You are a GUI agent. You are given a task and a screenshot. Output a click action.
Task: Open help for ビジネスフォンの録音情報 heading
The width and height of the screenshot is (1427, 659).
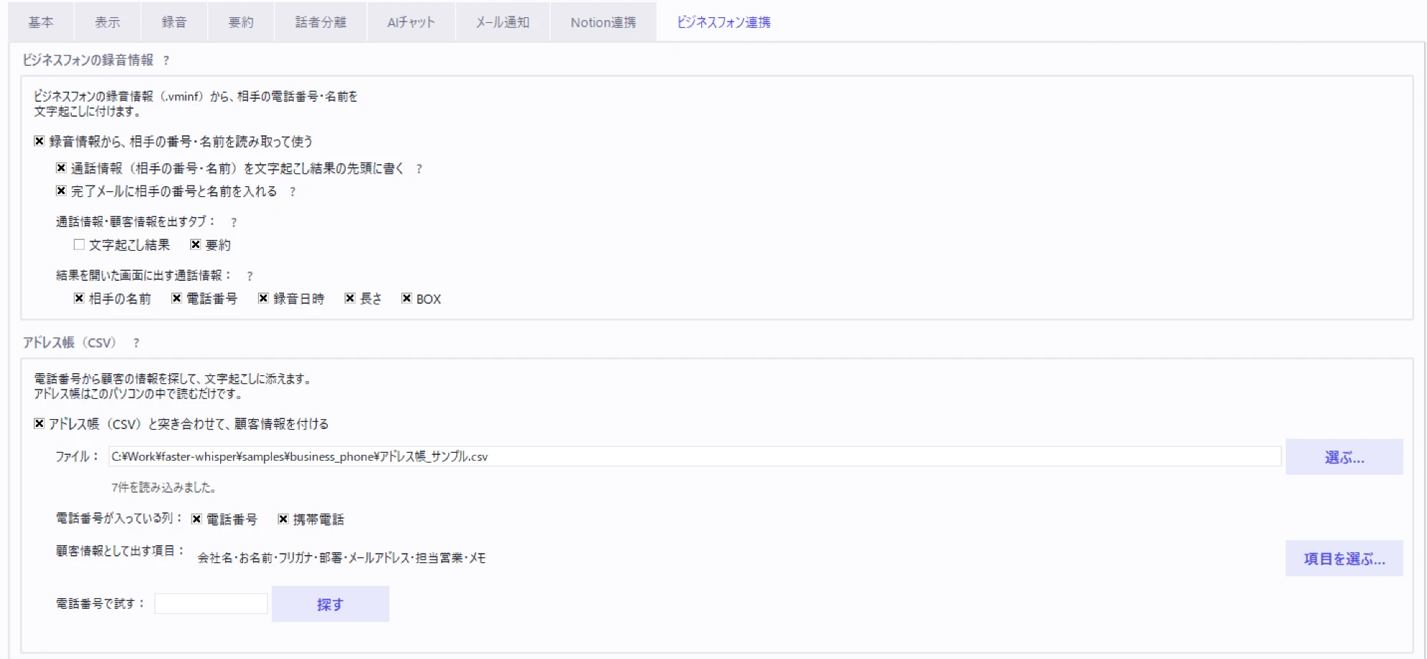point(166,61)
